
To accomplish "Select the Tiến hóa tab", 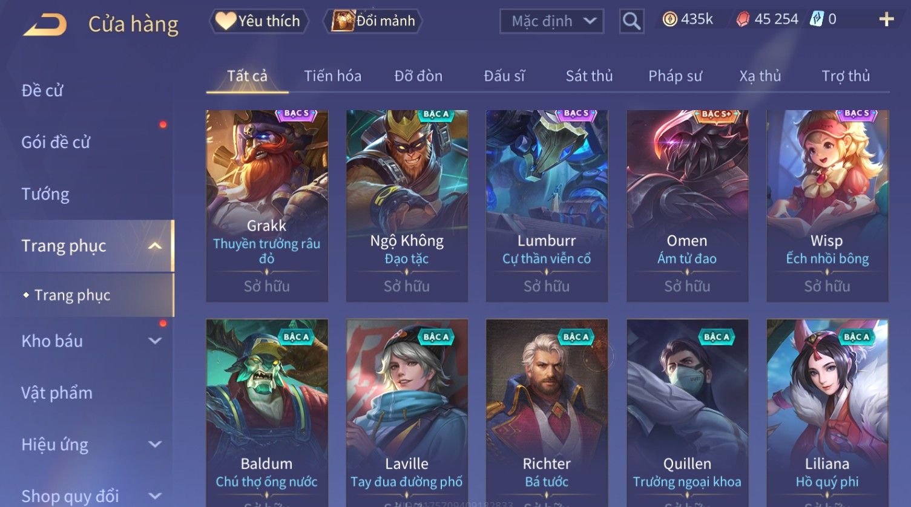I will [x=332, y=76].
